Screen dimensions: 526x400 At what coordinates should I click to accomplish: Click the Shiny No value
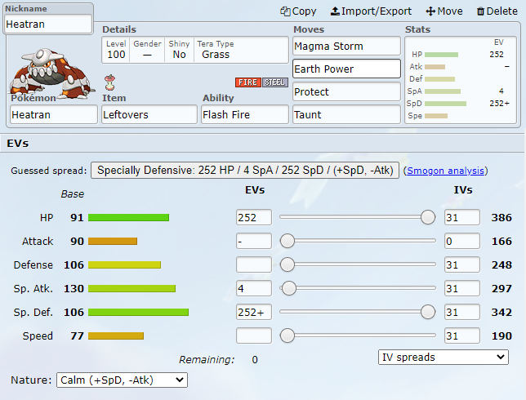[179, 55]
